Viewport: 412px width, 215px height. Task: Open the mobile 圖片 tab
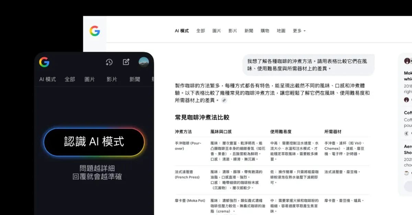coord(90,79)
